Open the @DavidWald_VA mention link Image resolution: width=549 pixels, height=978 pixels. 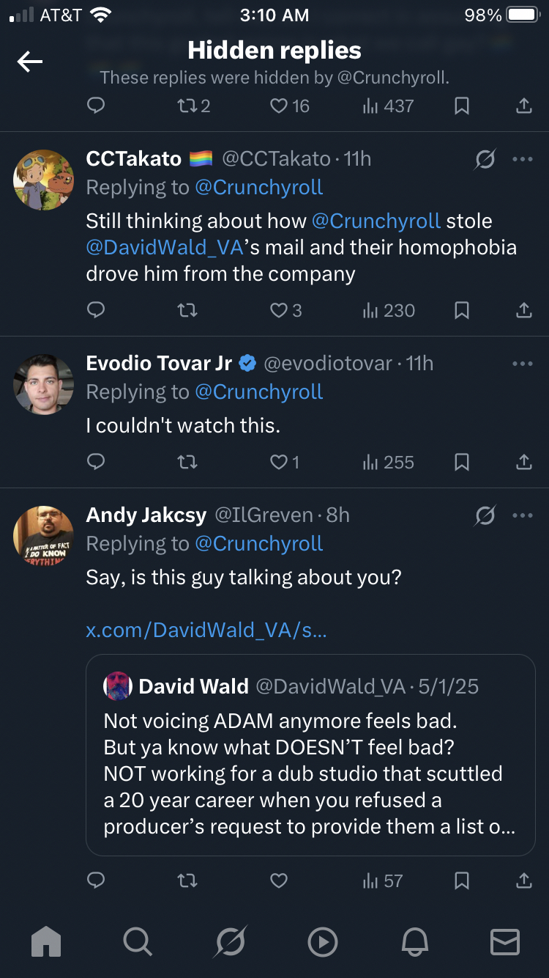coord(165,248)
